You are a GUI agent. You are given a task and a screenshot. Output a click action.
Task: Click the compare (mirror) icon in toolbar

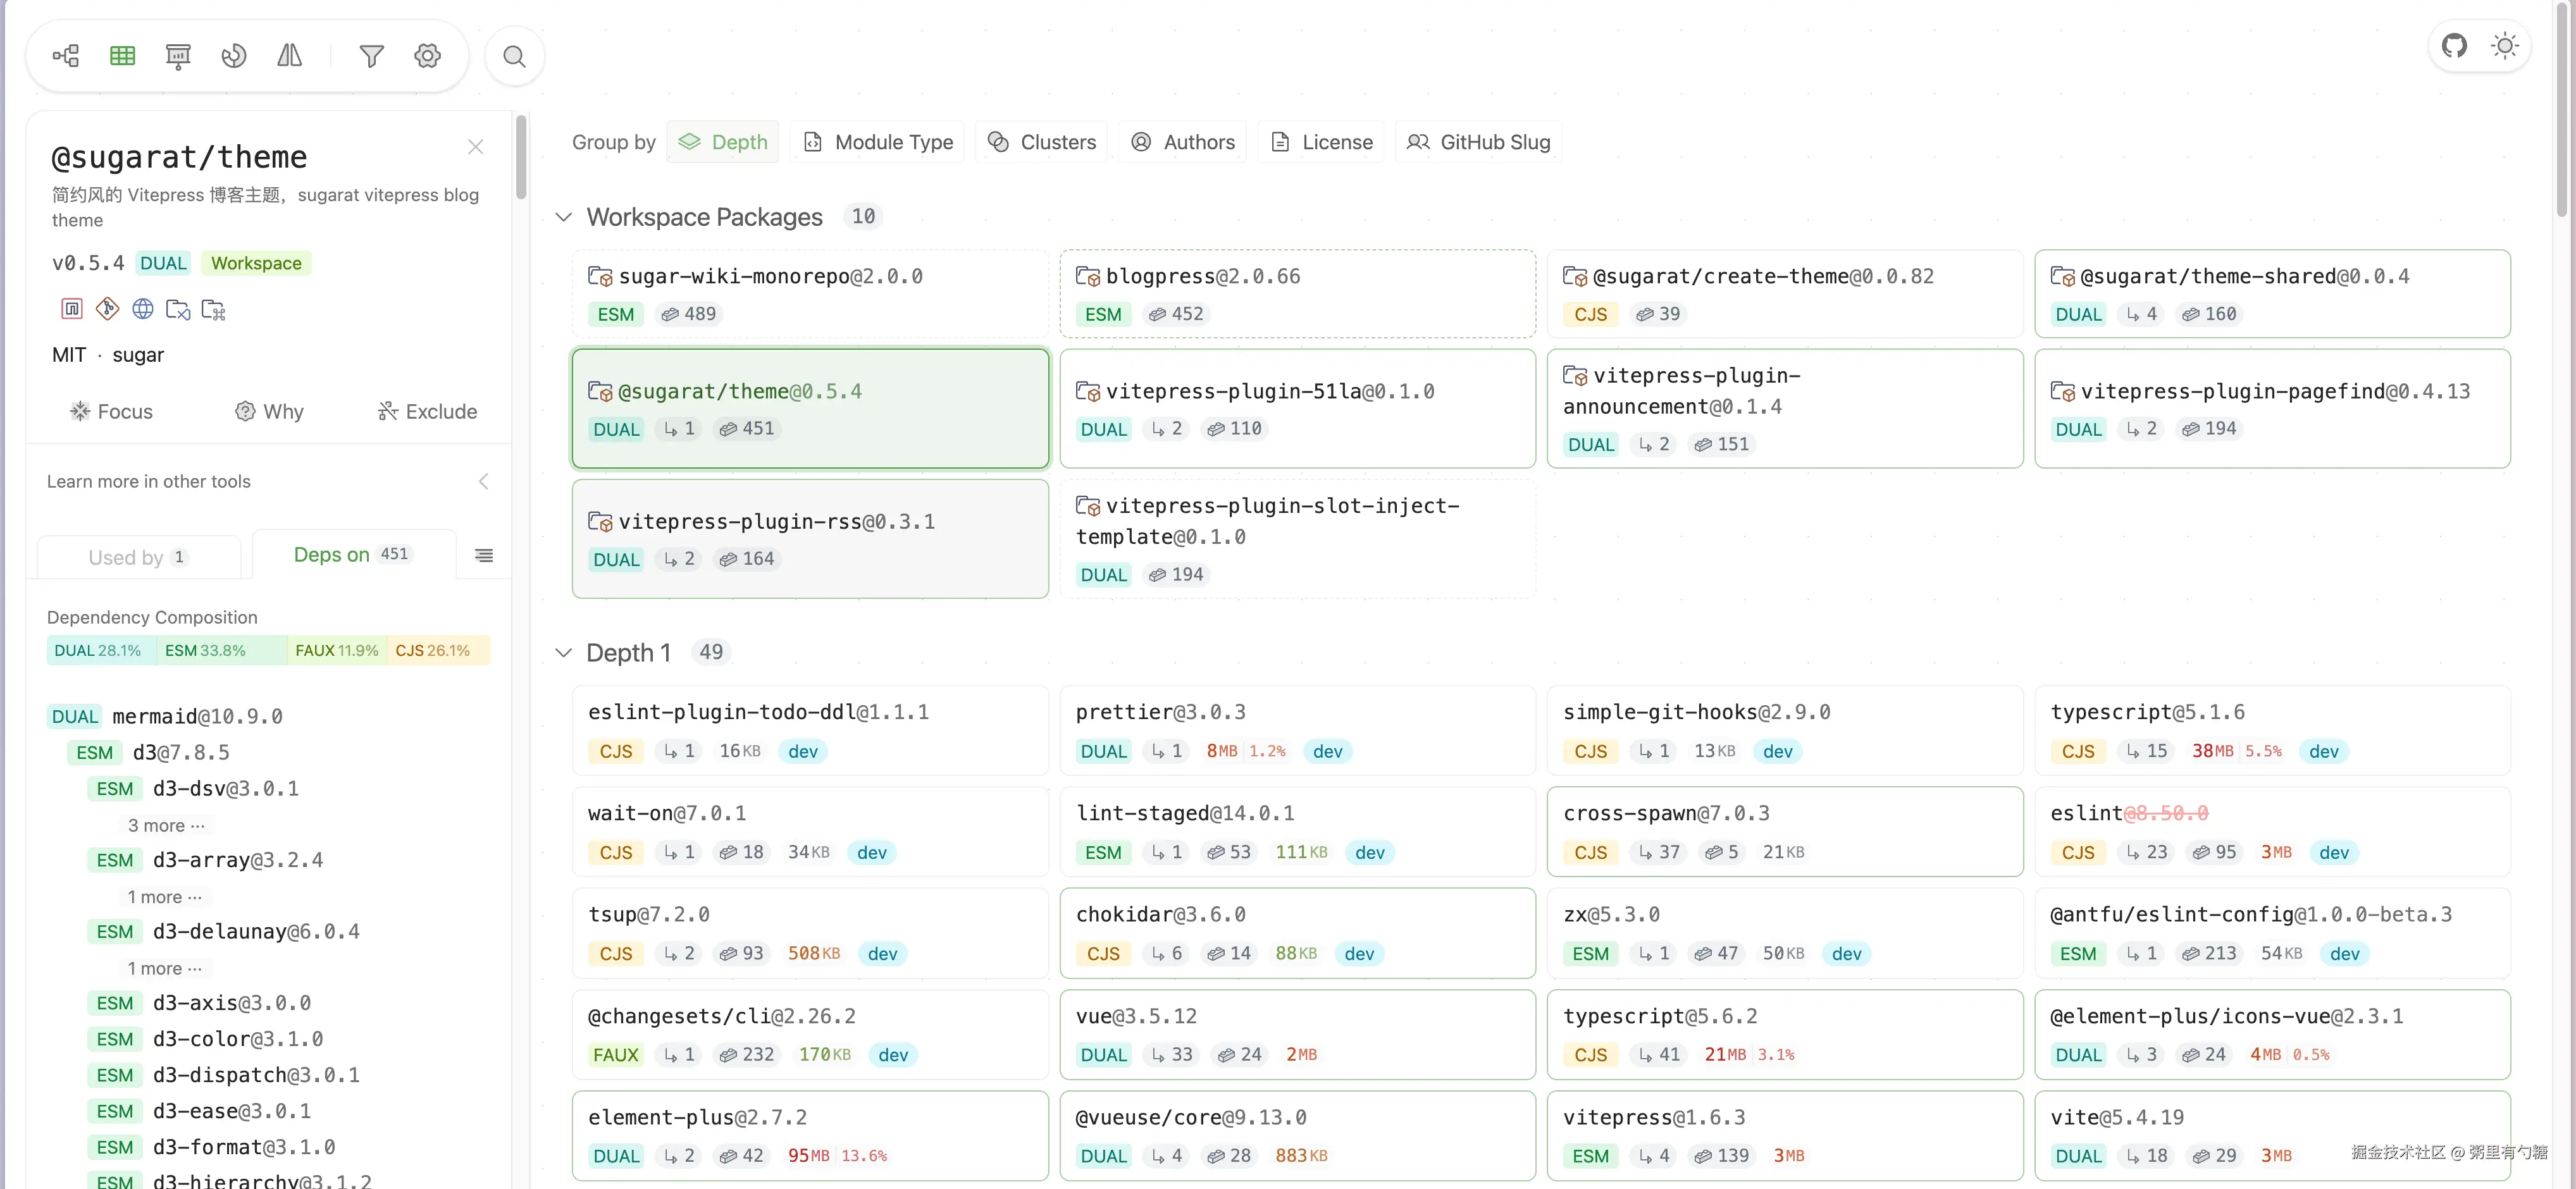point(289,56)
